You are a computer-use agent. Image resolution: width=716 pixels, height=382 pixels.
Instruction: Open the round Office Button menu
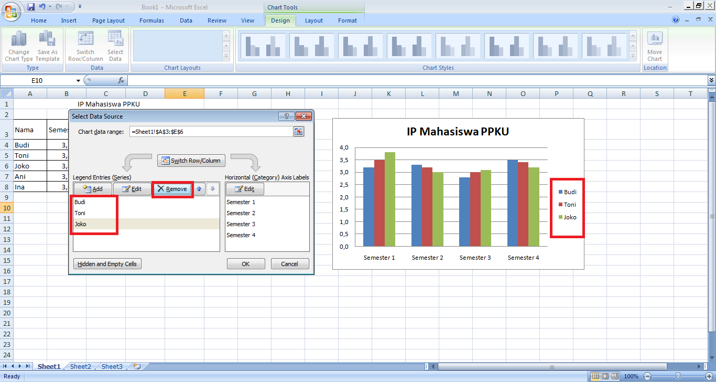point(11,10)
